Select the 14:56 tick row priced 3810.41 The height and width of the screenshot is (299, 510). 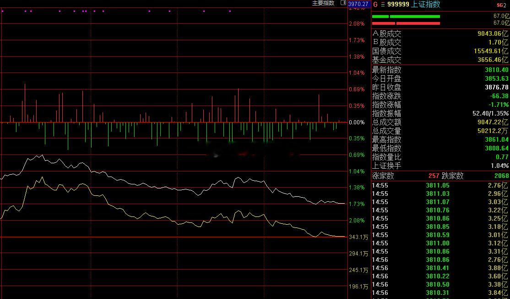(441, 268)
